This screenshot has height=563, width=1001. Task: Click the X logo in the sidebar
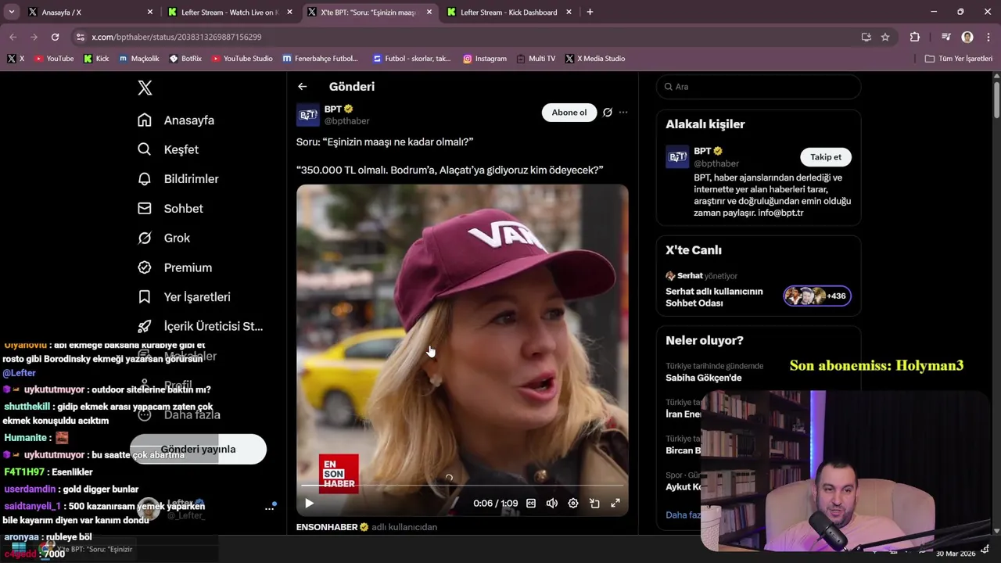point(145,88)
